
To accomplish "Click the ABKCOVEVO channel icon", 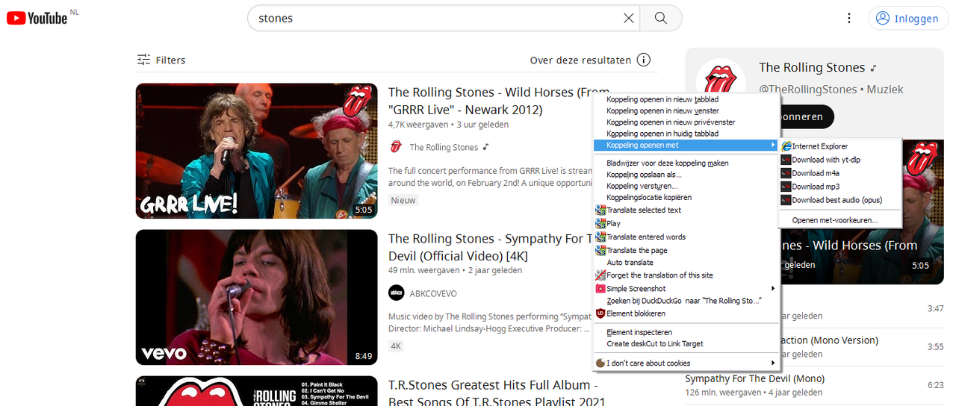I will click(x=396, y=293).
